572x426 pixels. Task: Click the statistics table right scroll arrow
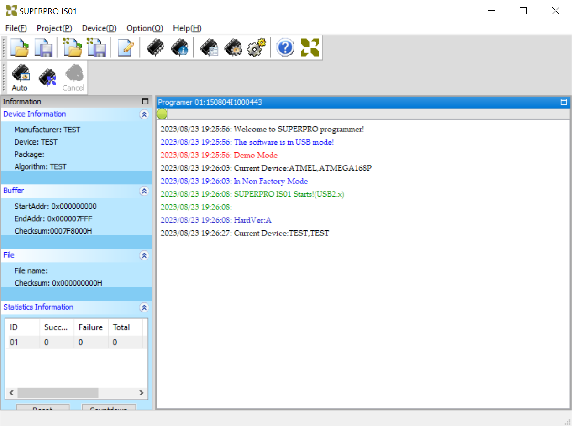142,393
